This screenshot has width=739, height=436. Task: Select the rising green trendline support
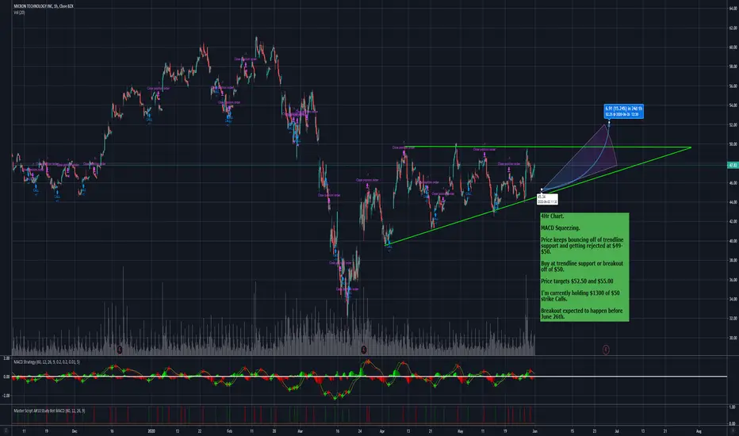click(540, 197)
